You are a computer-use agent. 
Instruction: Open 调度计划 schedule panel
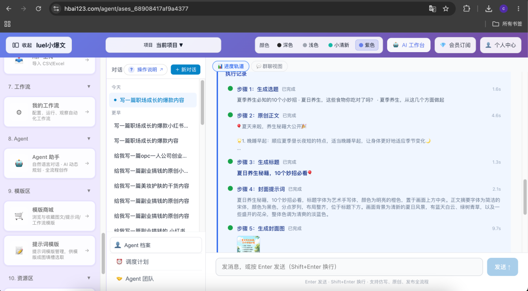click(x=156, y=262)
